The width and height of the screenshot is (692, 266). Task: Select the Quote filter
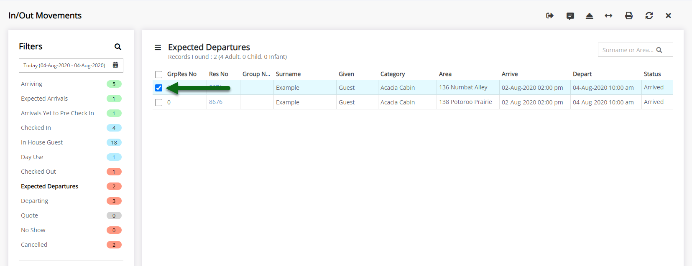pos(29,215)
